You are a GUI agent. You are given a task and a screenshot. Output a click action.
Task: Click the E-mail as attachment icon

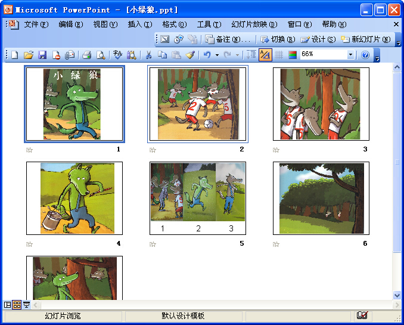tap(70, 55)
